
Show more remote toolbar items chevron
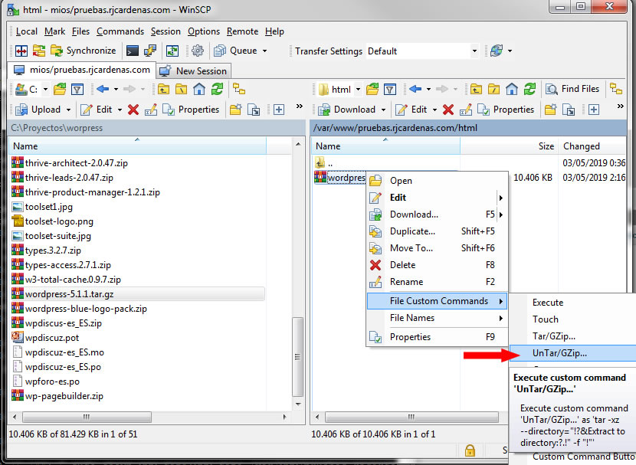pyautogui.click(x=620, y=106)
